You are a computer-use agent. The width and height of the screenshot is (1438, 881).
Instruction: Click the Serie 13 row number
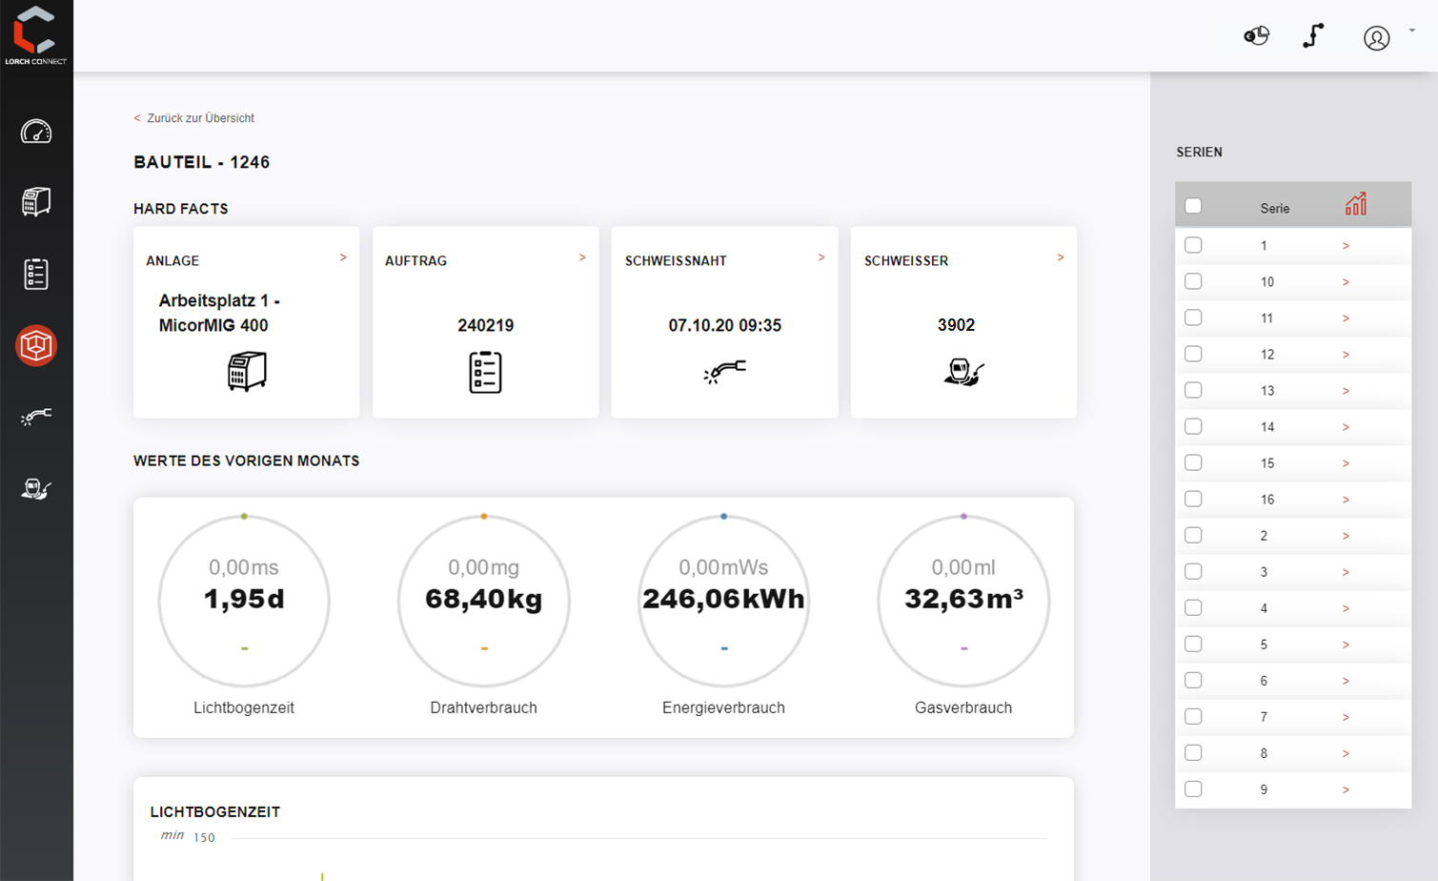tap(1266, 391)
